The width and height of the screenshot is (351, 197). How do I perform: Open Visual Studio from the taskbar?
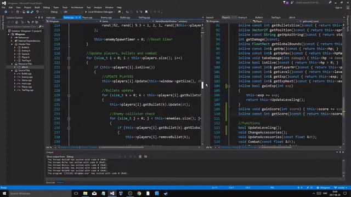point(112,193)
